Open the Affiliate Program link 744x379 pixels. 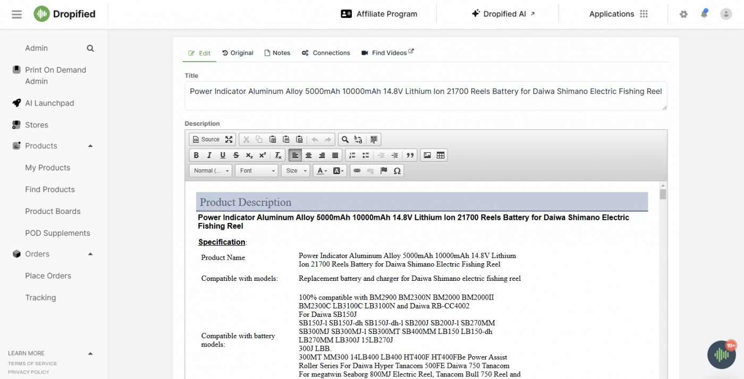(379, 14)
